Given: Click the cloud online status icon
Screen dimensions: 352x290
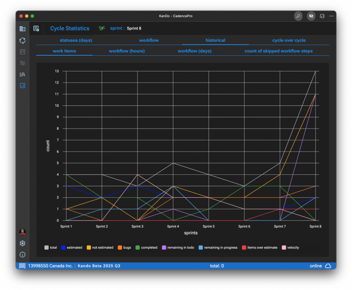Looking at the screenshot, I should pos(328,266).
